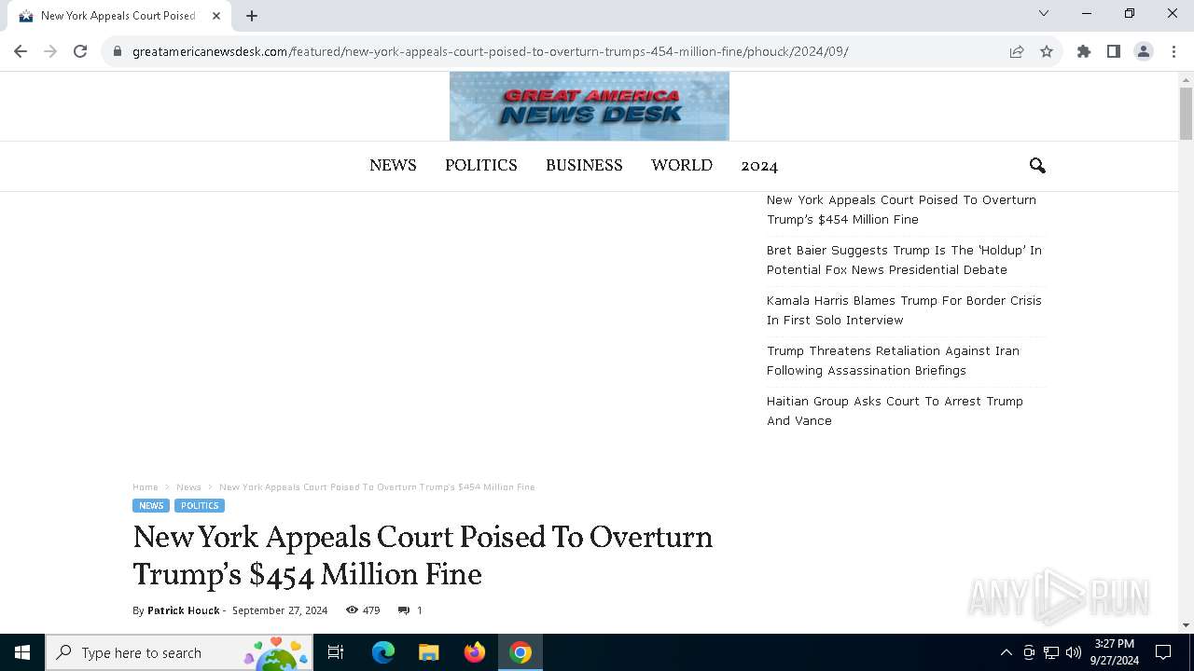Screen dimensions: 1194x671
Task: Open WORLD menu section
Action: (x=682, y=165)
